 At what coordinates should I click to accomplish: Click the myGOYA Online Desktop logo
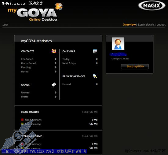click(x=35, y=12)
